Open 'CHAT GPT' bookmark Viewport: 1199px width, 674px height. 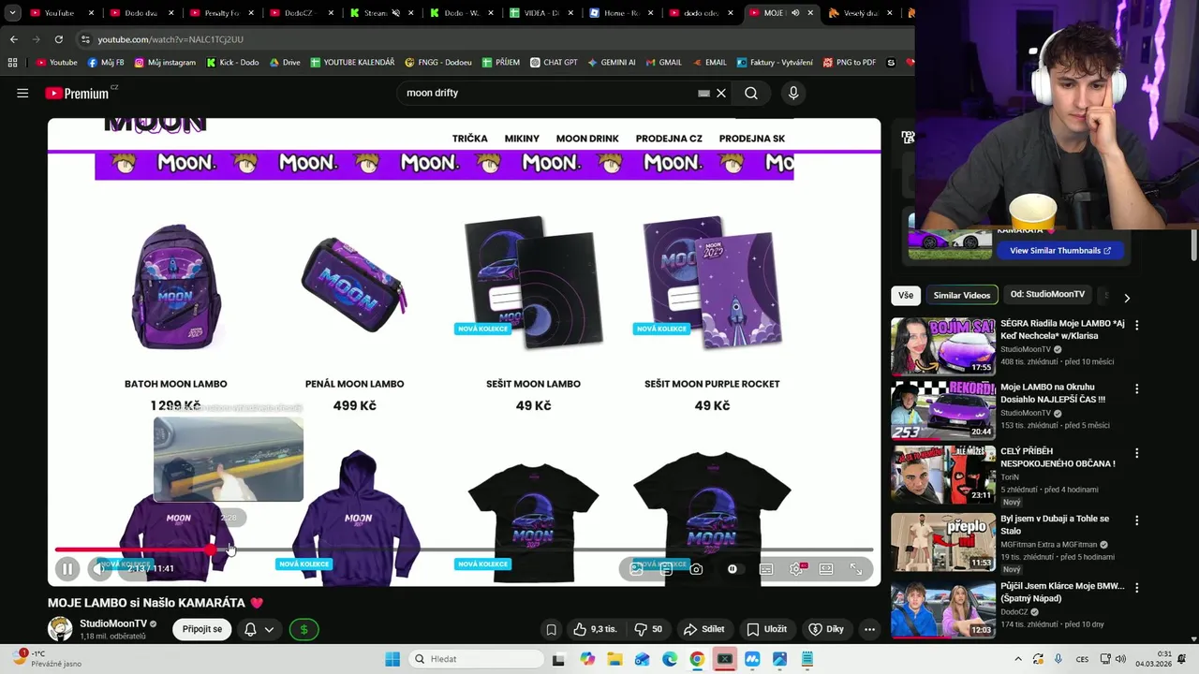tap(553, 63)
